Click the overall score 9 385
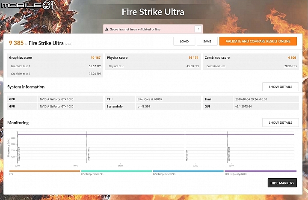This screenshot has width=308, height=200. [16, 43]
